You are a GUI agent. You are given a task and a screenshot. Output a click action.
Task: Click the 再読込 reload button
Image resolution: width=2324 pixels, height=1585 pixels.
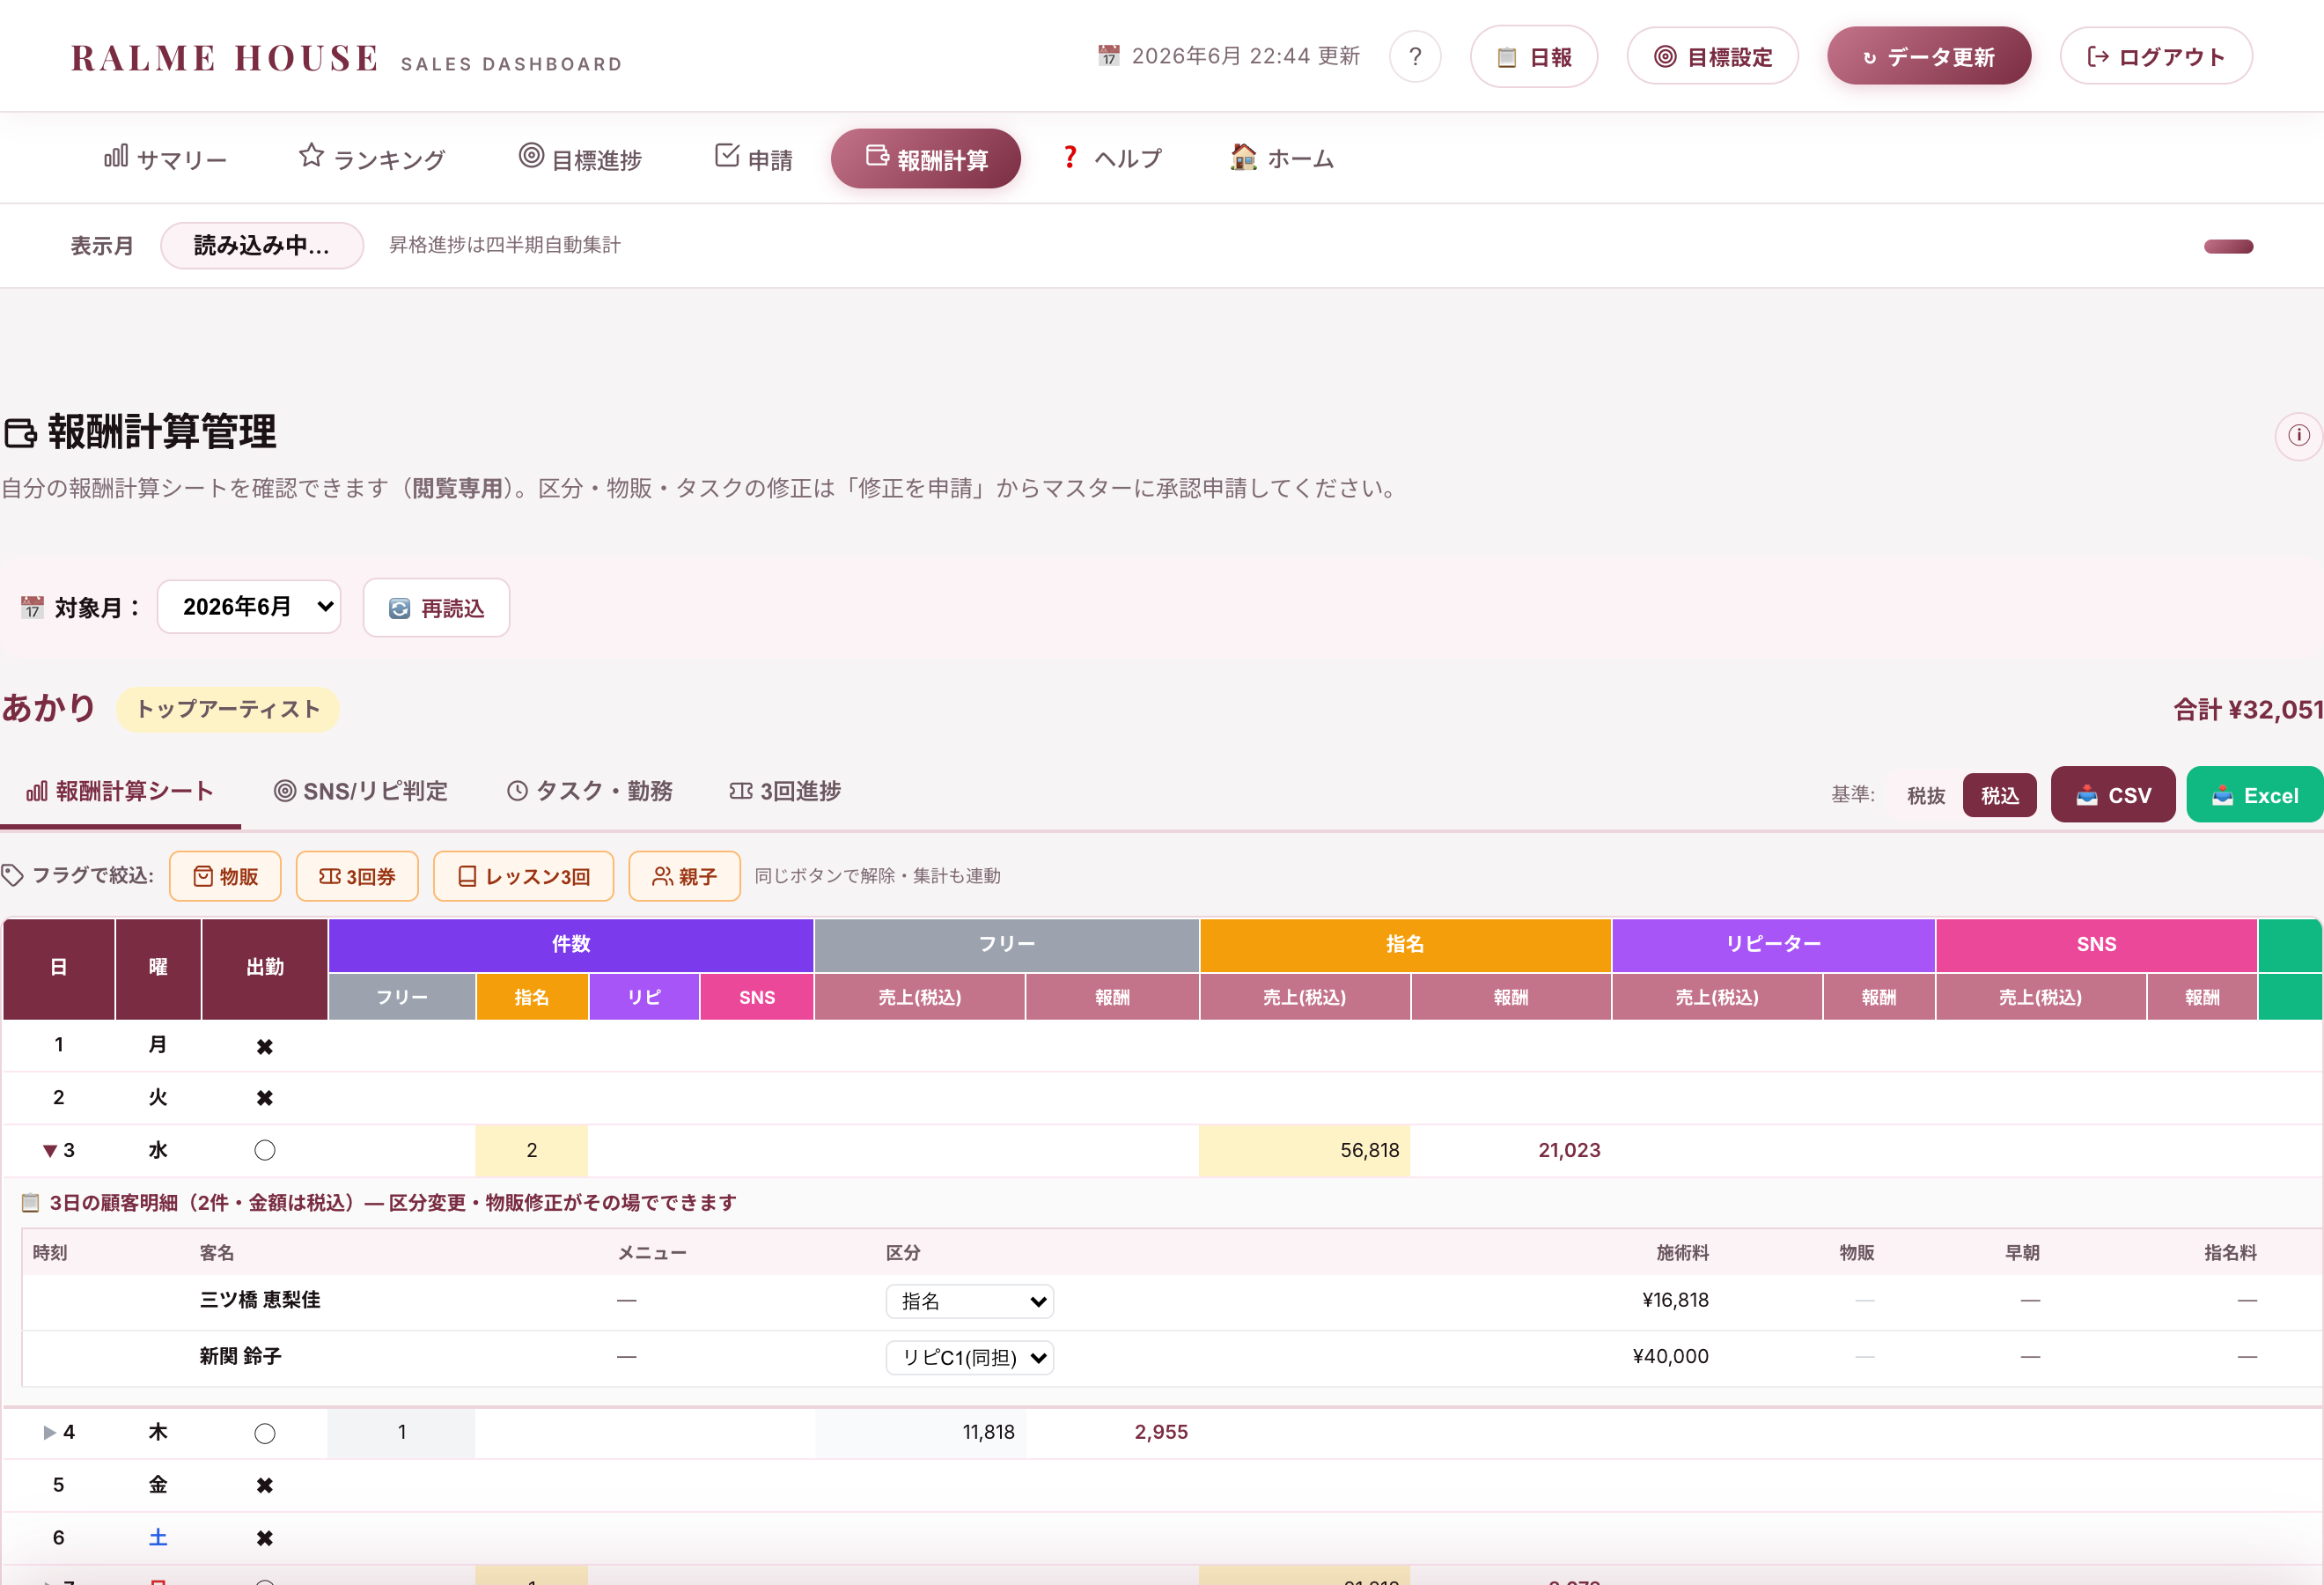tap(436, 608)
